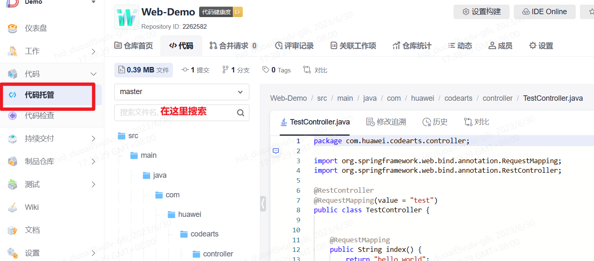Viewport: 594px width, 261px height.
Task: Click the 工作 sidebar icon
Action: tap(13, 51)
